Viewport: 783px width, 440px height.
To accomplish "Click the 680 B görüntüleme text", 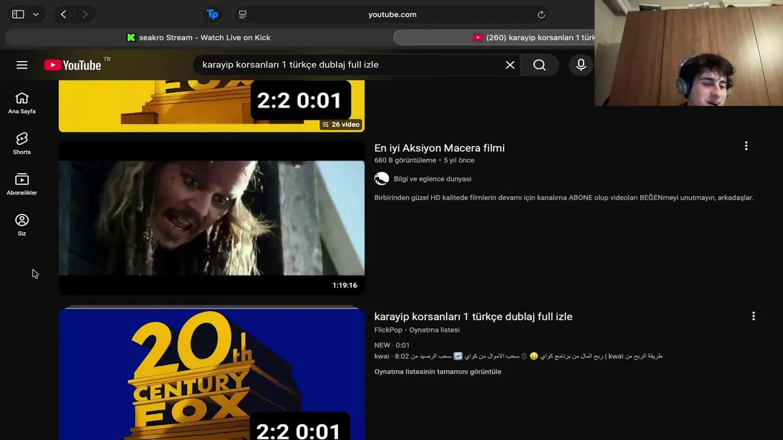I will 405,160.
